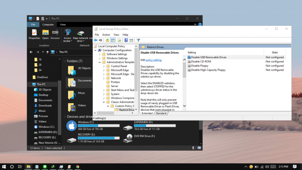Open View tab in This PC ribbon
This screenshot has width=302, height=170.
point(63,25)
